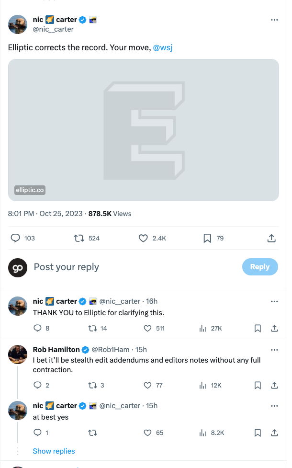Like Rob Hamilton's reply with 77 likes

tap(147, 385)
